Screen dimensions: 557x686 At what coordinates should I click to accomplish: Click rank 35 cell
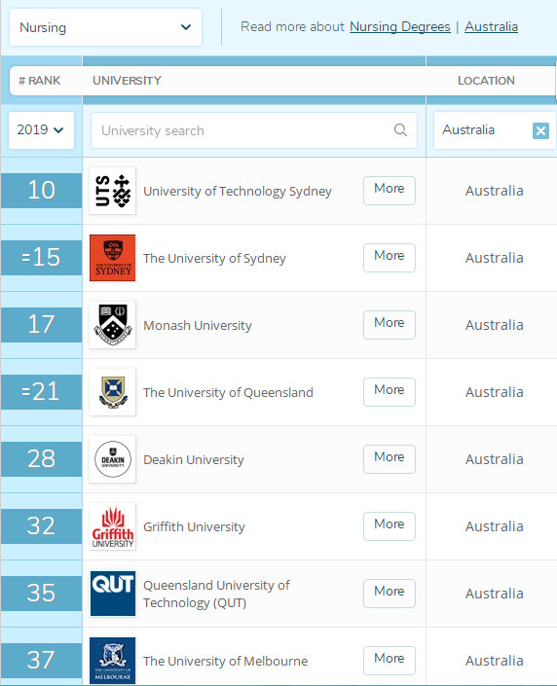41,594
